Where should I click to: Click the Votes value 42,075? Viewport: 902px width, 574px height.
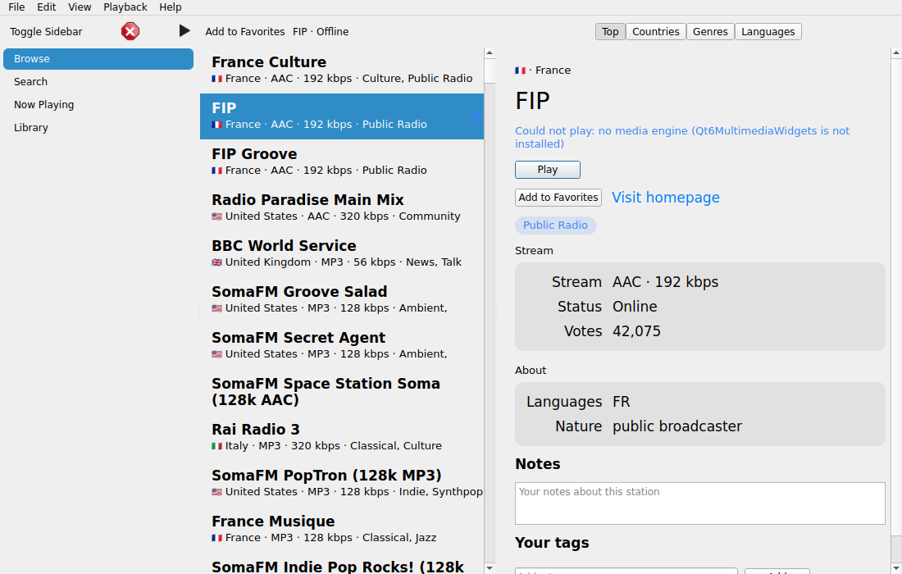pos(636,331)
